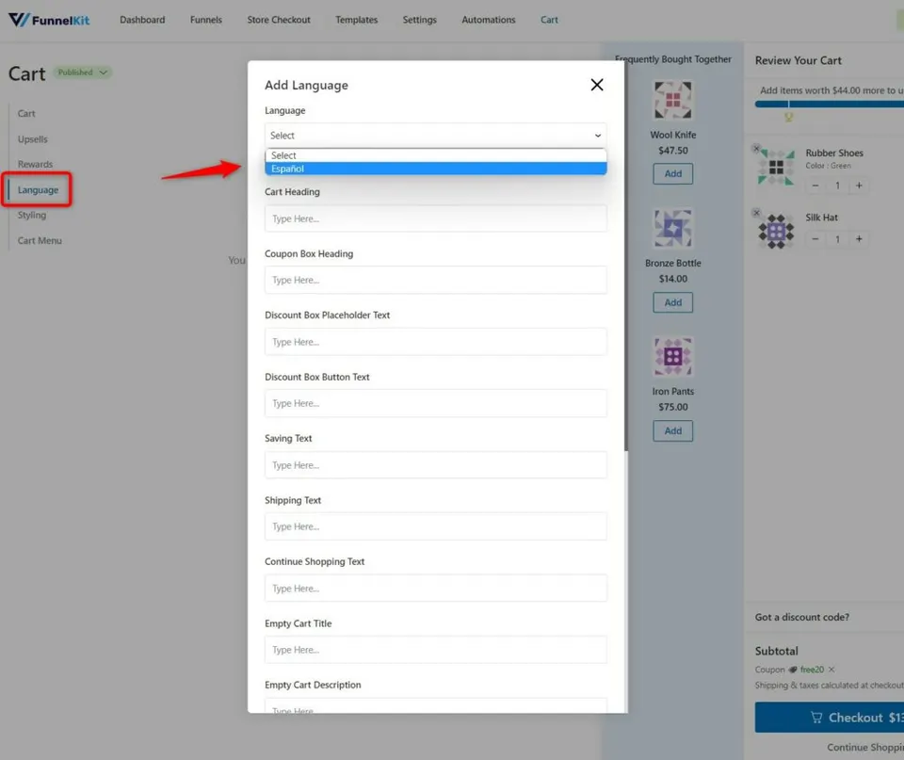The image size is (904, 760).
Task: Remove Silk Hat with the x icon
Action: pos(756,213)
